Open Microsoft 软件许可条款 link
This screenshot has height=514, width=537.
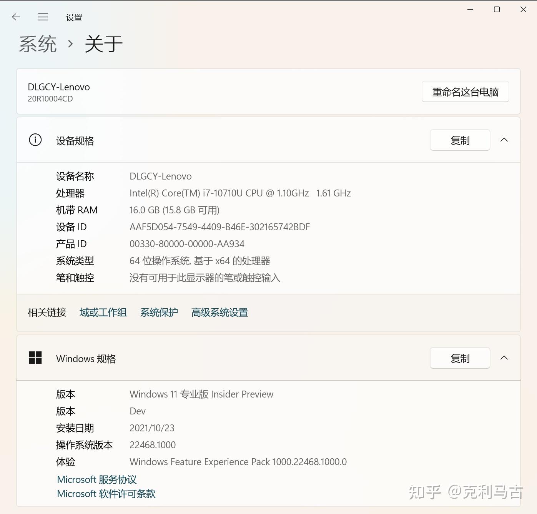click(106, 494)
